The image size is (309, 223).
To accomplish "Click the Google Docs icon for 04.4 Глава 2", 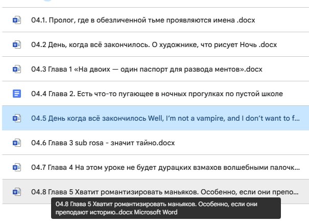I will pos(17,94).
